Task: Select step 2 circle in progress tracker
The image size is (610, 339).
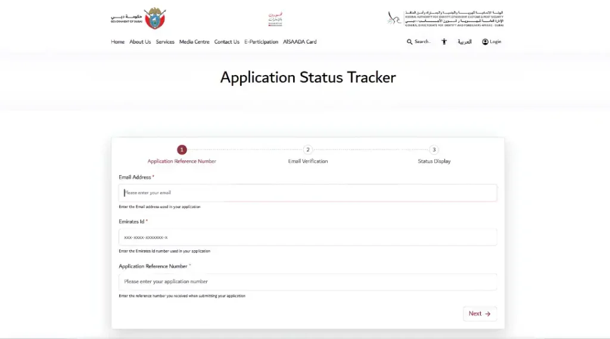Action: tap(308, 150)
